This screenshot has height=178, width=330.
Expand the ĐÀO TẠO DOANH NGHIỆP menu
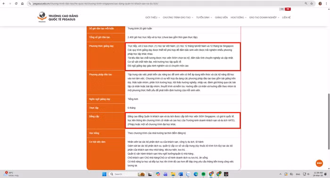coord(264,17)
